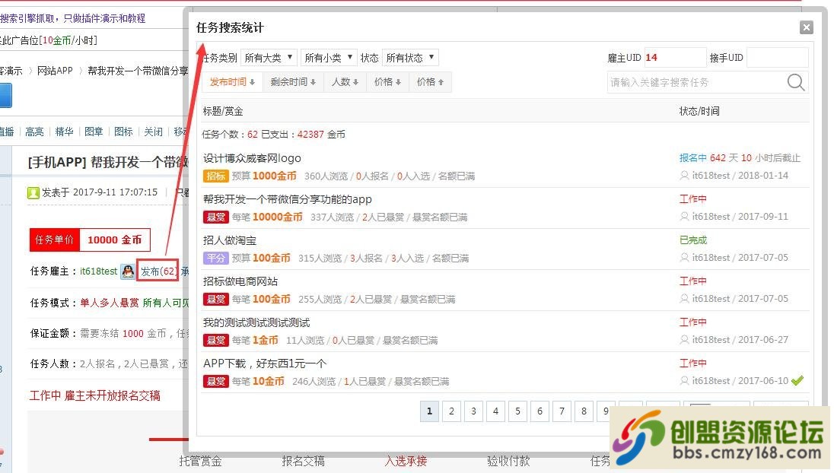Click the 10000 金币 task price box
This screenshot has width=834, height=473.
115,240
